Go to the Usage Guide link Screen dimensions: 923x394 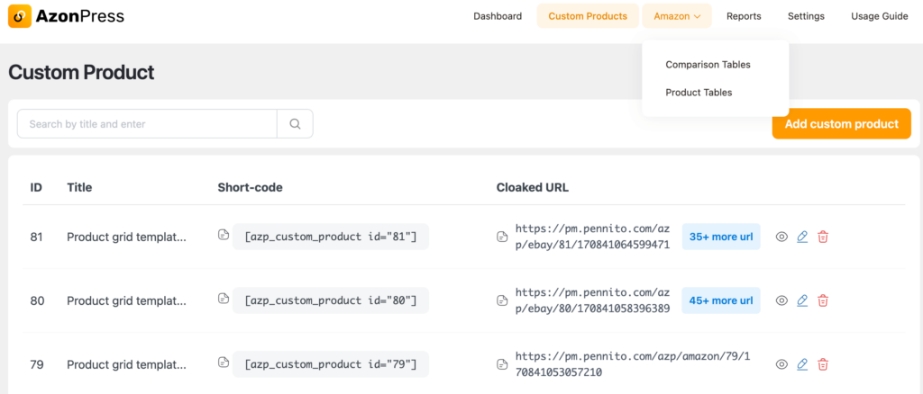(x=879, y=16)
